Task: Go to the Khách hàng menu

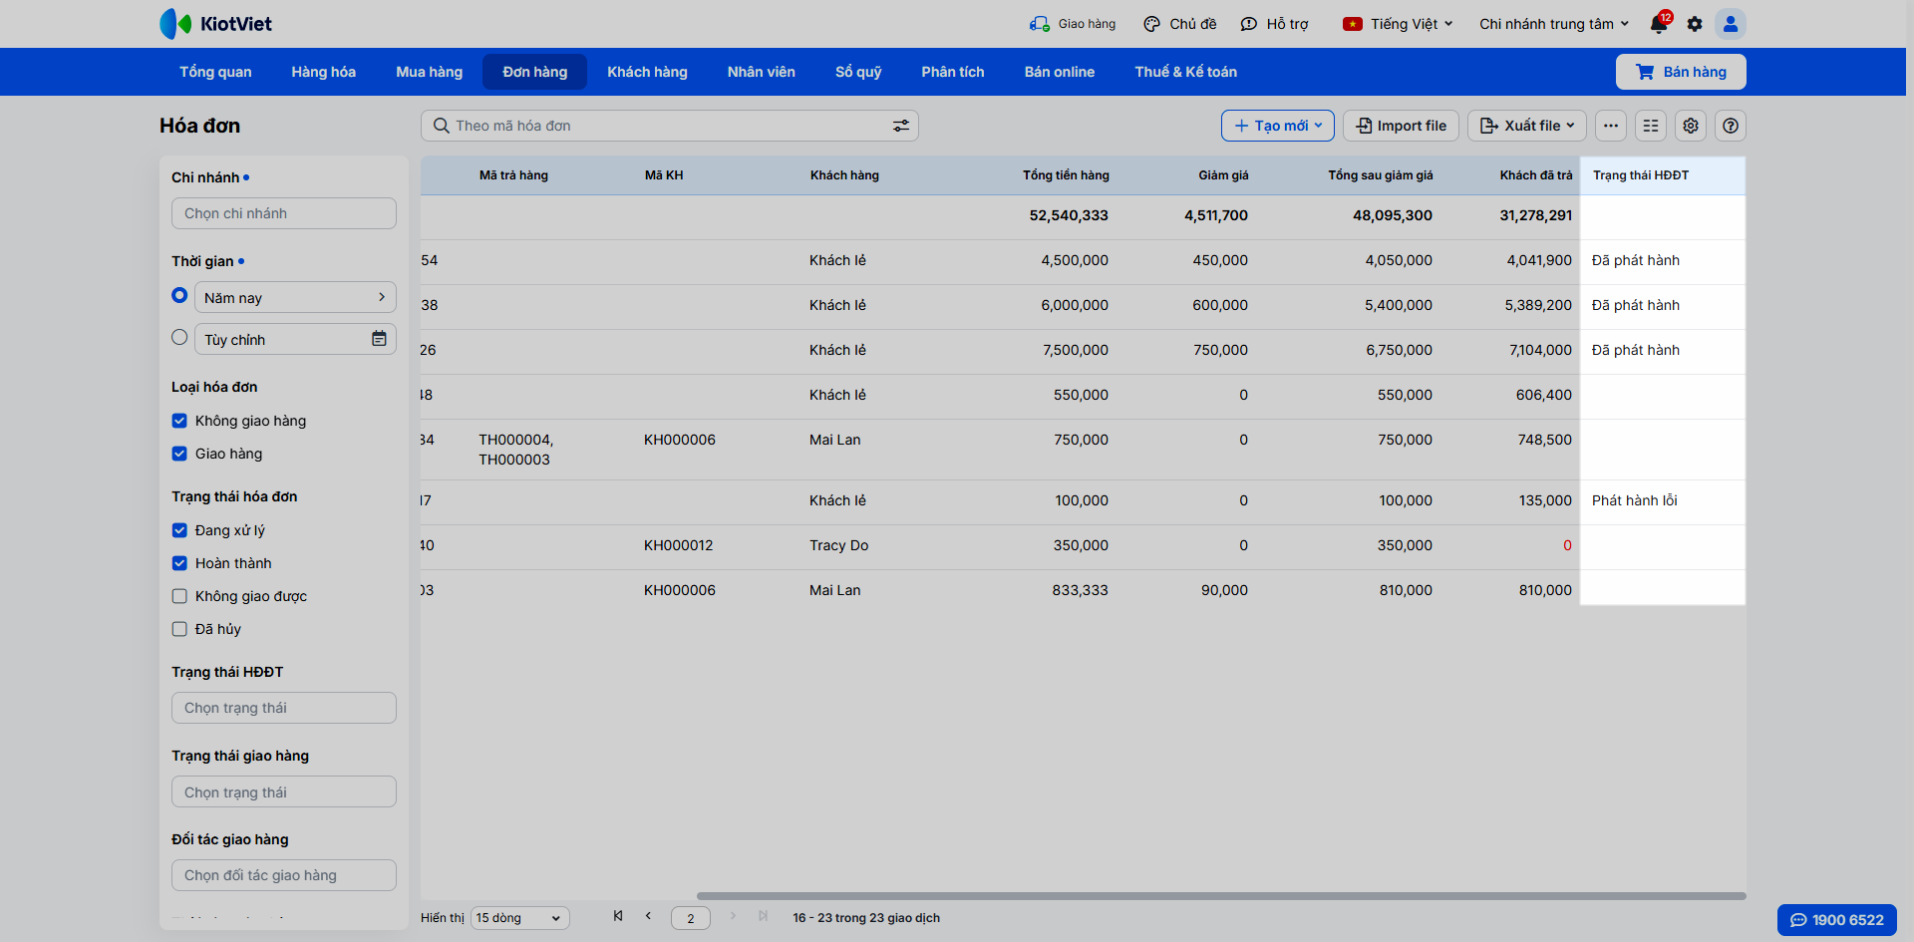Action: [647, 72]
